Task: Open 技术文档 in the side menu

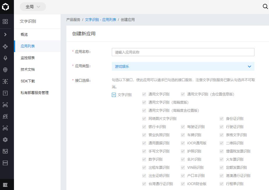Action: click(37, 70)
